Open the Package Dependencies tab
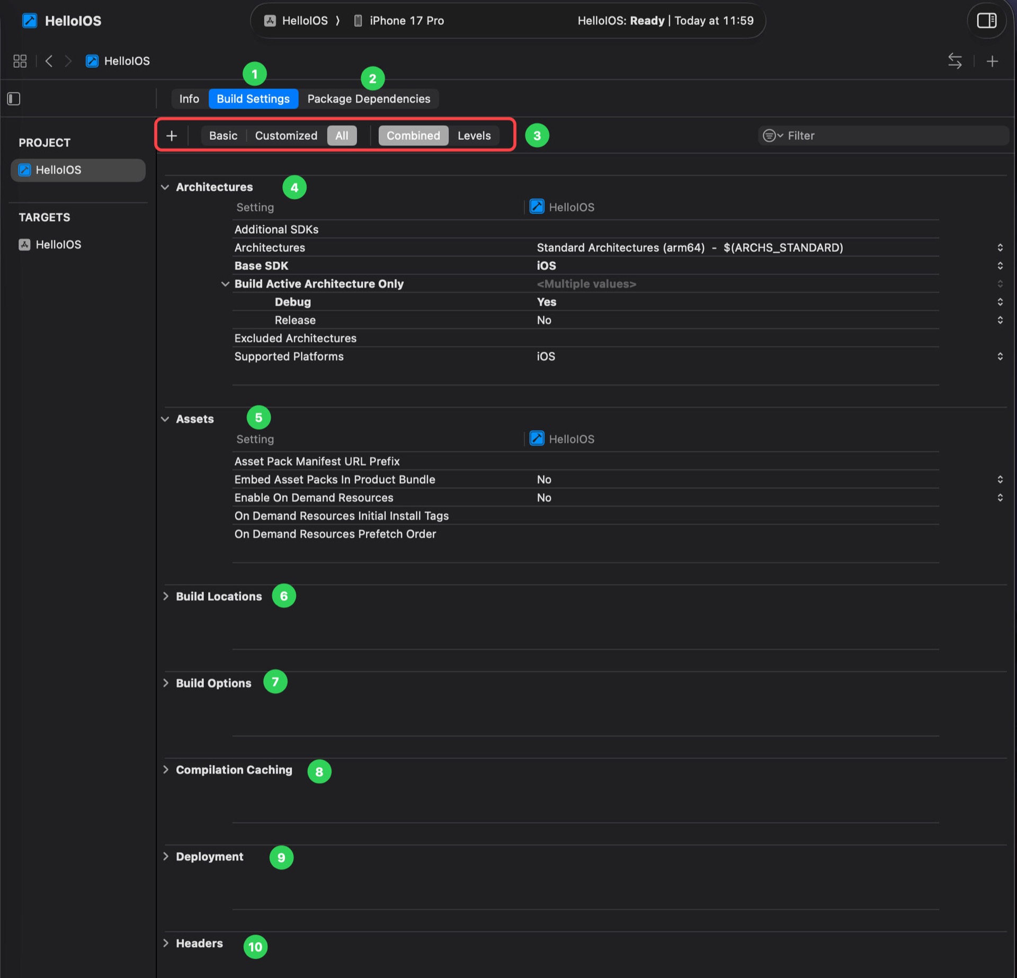The width and height of the screenshot is (1017, 978). tap(369, 99)
